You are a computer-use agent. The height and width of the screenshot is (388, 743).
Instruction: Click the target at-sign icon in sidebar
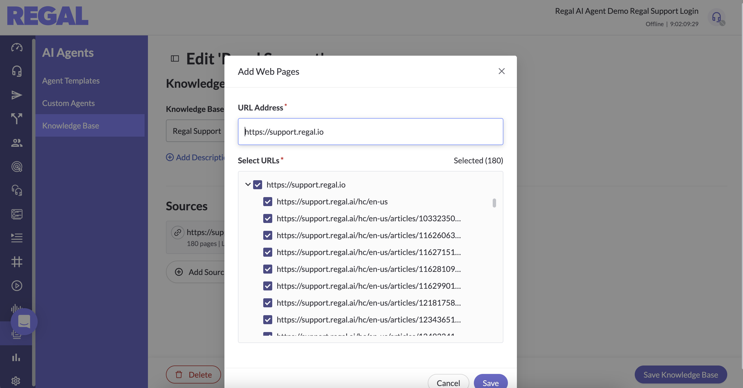coord(17,167)
